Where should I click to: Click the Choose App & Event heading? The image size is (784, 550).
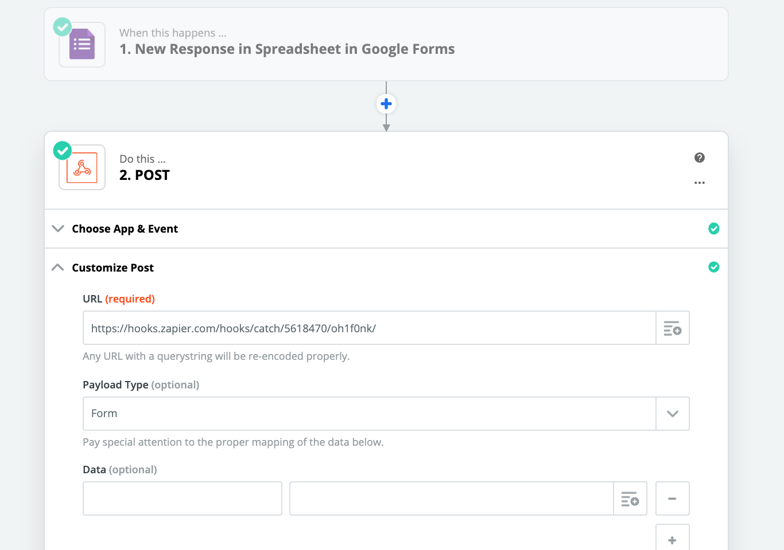125,229
